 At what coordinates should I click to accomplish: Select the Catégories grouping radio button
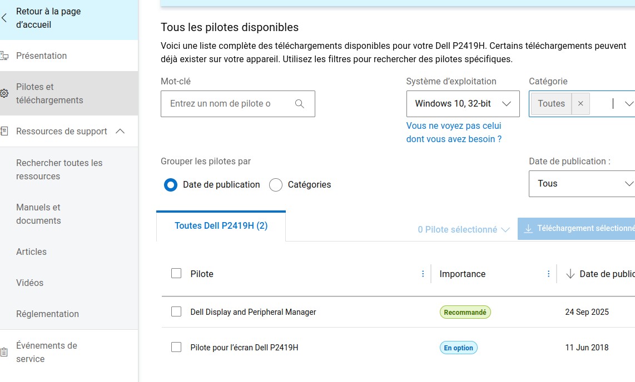(x=276, y=185)
